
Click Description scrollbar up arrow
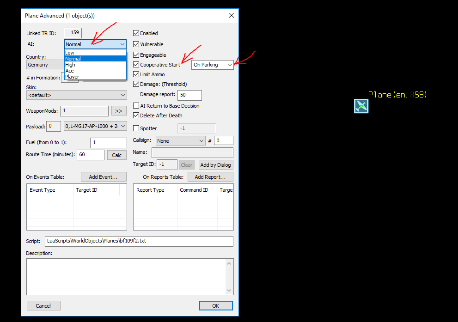coord(229,263)
